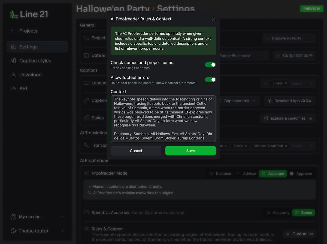This screenshot has width=327, height=244.
Task: Disable the Allow factual errors switch
Action: [210, 80]
